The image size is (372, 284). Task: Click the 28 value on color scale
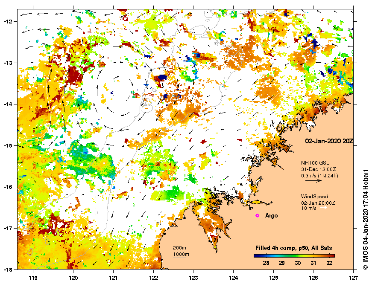[x=266, y=263]
